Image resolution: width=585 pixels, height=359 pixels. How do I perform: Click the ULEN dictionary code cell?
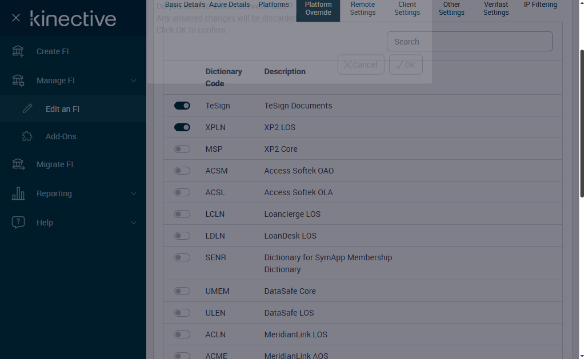[x=215, y=312]
